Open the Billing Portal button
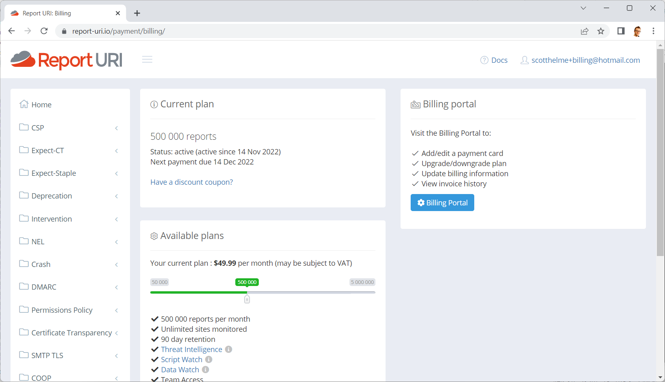Image resolution: width=665 pixels, height=382 pixels. (442, 203)
